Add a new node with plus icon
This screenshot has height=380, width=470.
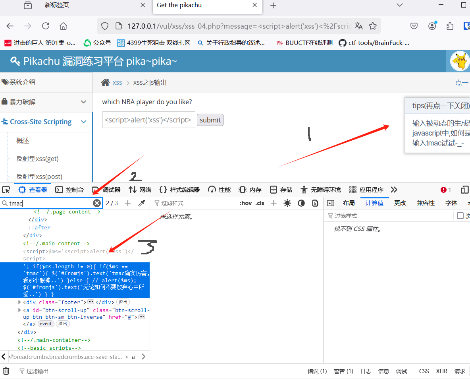tap(128, 203)
